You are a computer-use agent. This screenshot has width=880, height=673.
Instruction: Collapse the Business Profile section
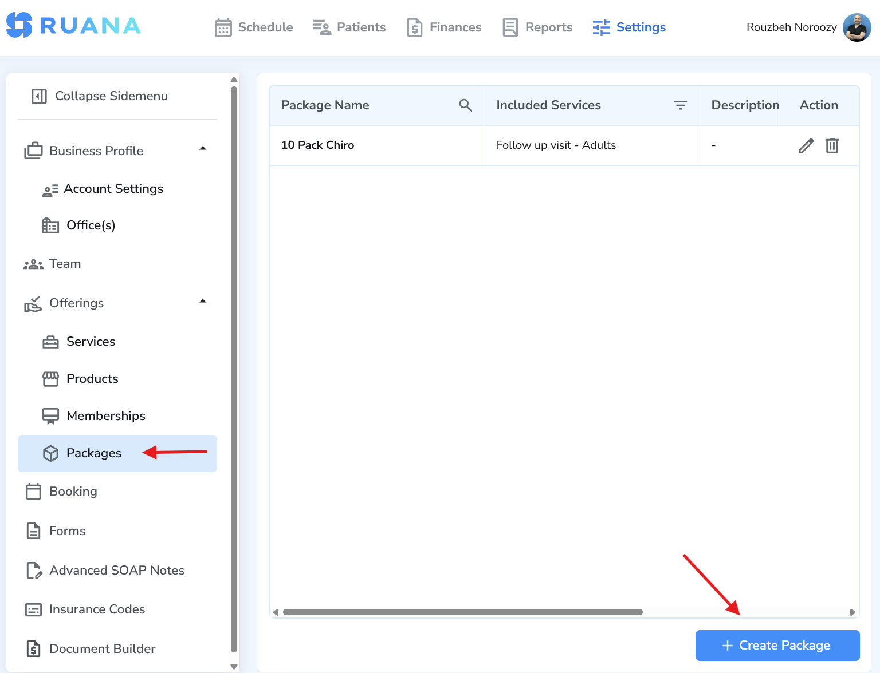coord(202,149)
